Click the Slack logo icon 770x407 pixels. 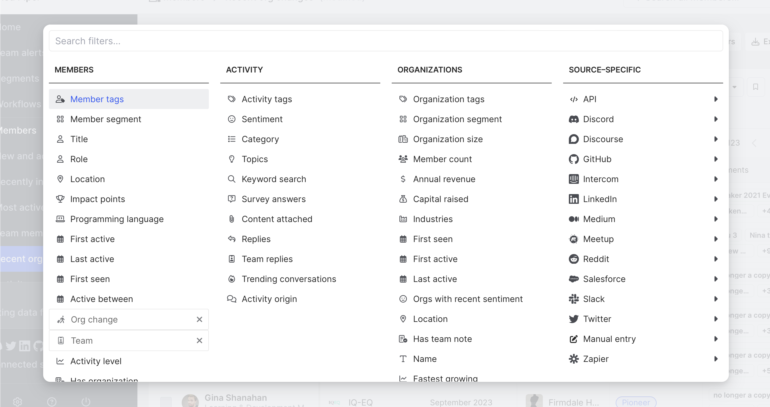pos(574,299)
